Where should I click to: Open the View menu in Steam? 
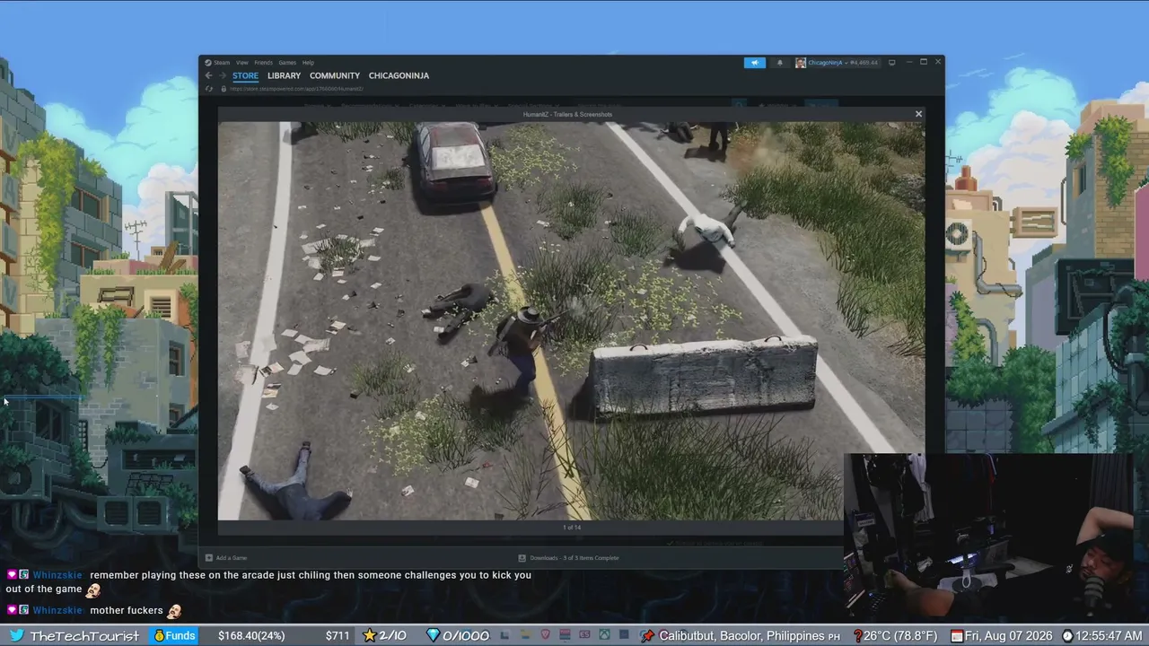pos(242,63)
